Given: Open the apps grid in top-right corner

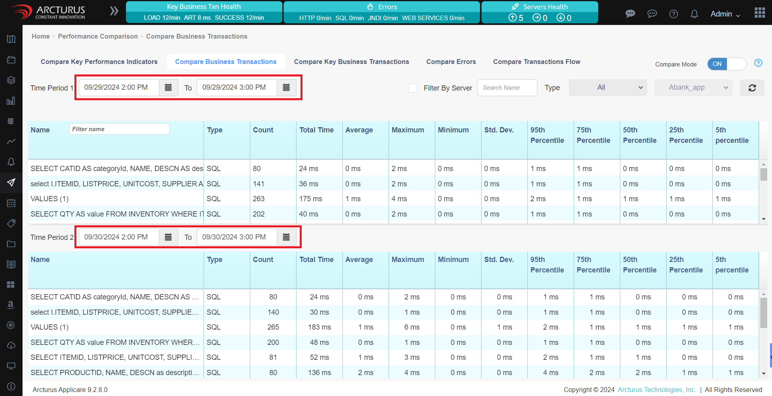Looking at the screenshot, I should point(760,12).
